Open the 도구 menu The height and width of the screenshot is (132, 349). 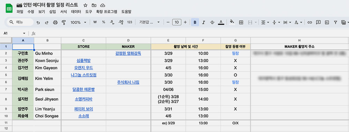tap(89, 12)
